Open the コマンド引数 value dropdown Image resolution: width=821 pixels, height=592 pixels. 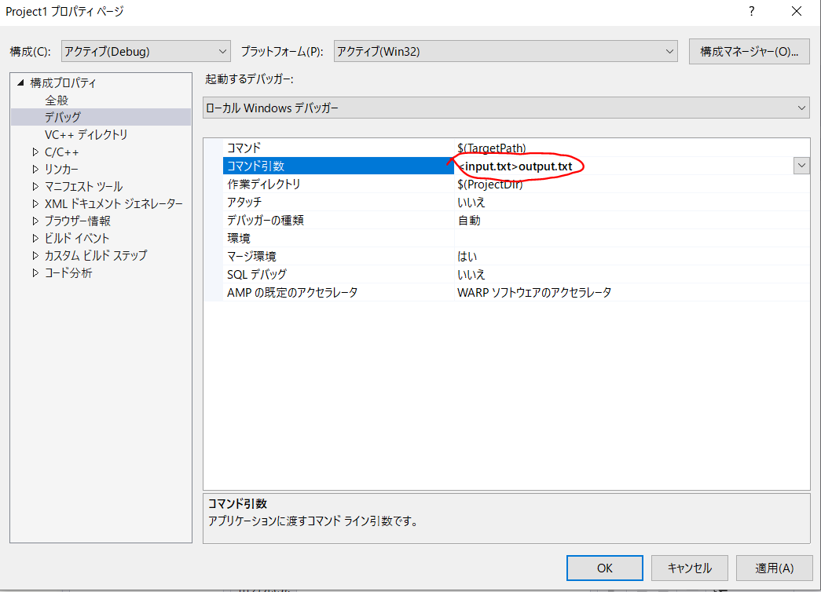coord(801,166)
